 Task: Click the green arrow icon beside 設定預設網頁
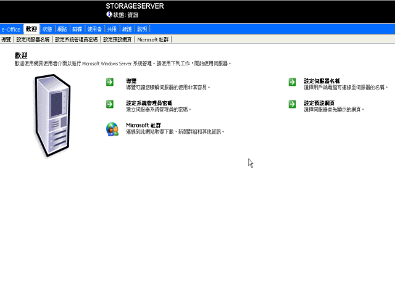[x=292, y=104]
